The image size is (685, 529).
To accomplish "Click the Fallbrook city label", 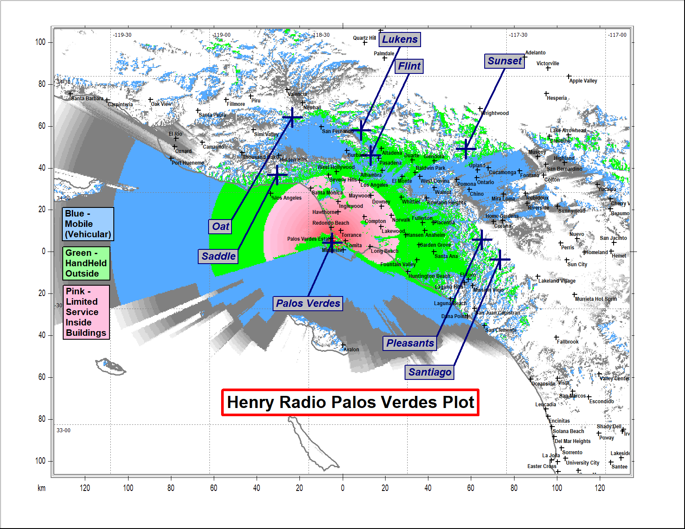I will (568, 342).
